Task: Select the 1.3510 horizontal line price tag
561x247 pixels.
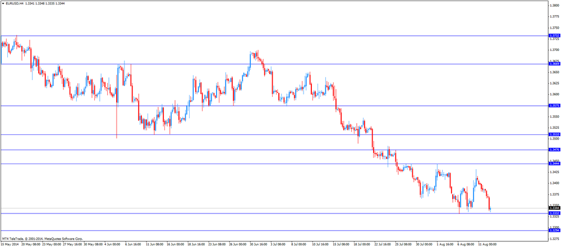Action: tap(554, 134)
